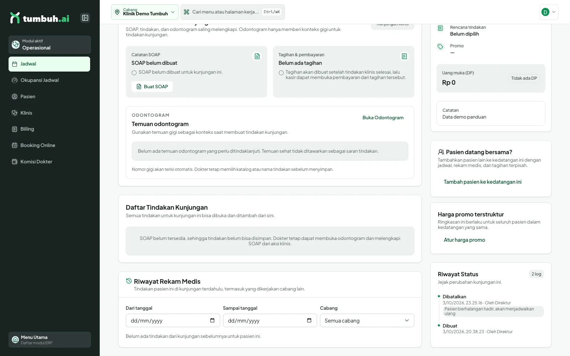Expand the Cabang Klinik Demo Tumbuh selector

145,12
